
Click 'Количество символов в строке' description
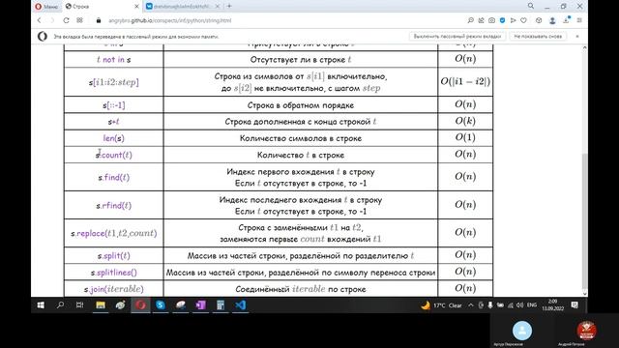[x=301, y=138]
